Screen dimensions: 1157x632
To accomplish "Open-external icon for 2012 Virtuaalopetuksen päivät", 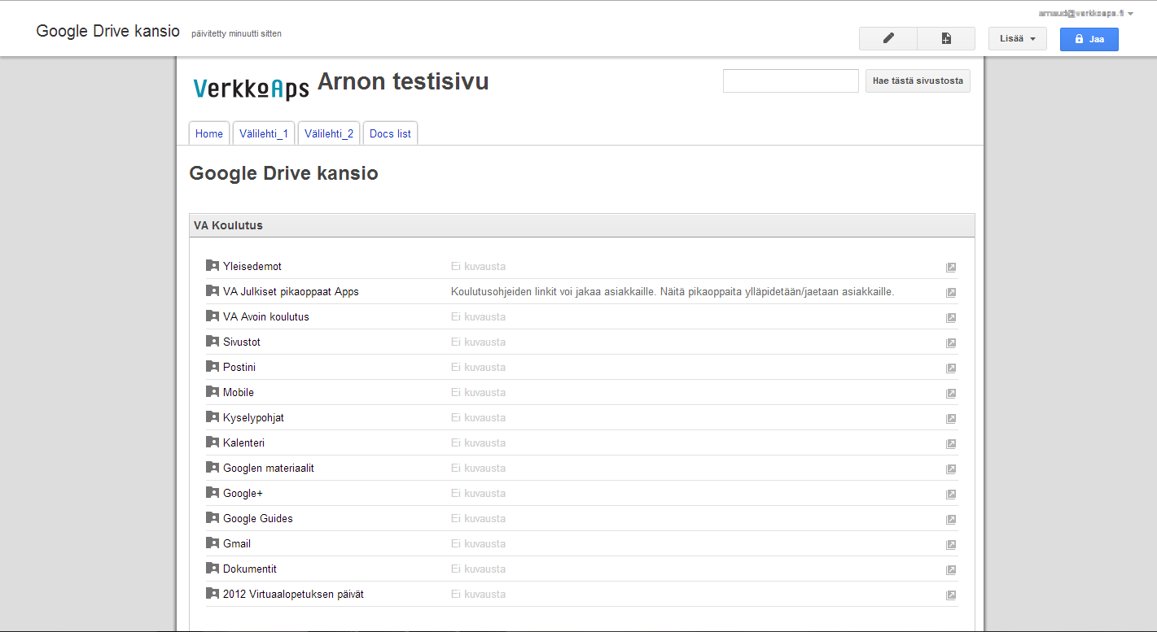I will 950,595.
